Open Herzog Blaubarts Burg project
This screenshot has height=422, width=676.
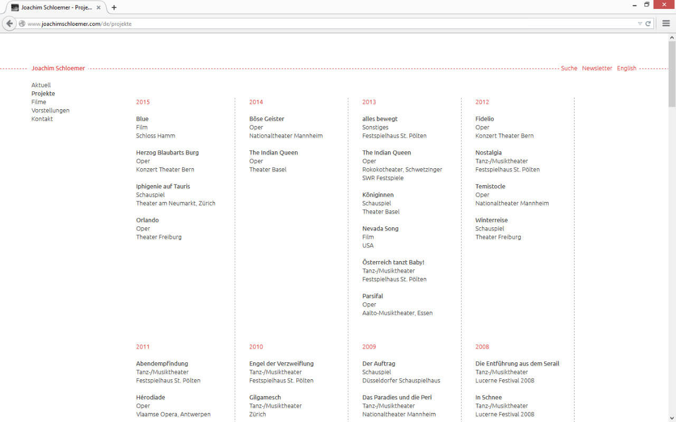pos(167,152)
